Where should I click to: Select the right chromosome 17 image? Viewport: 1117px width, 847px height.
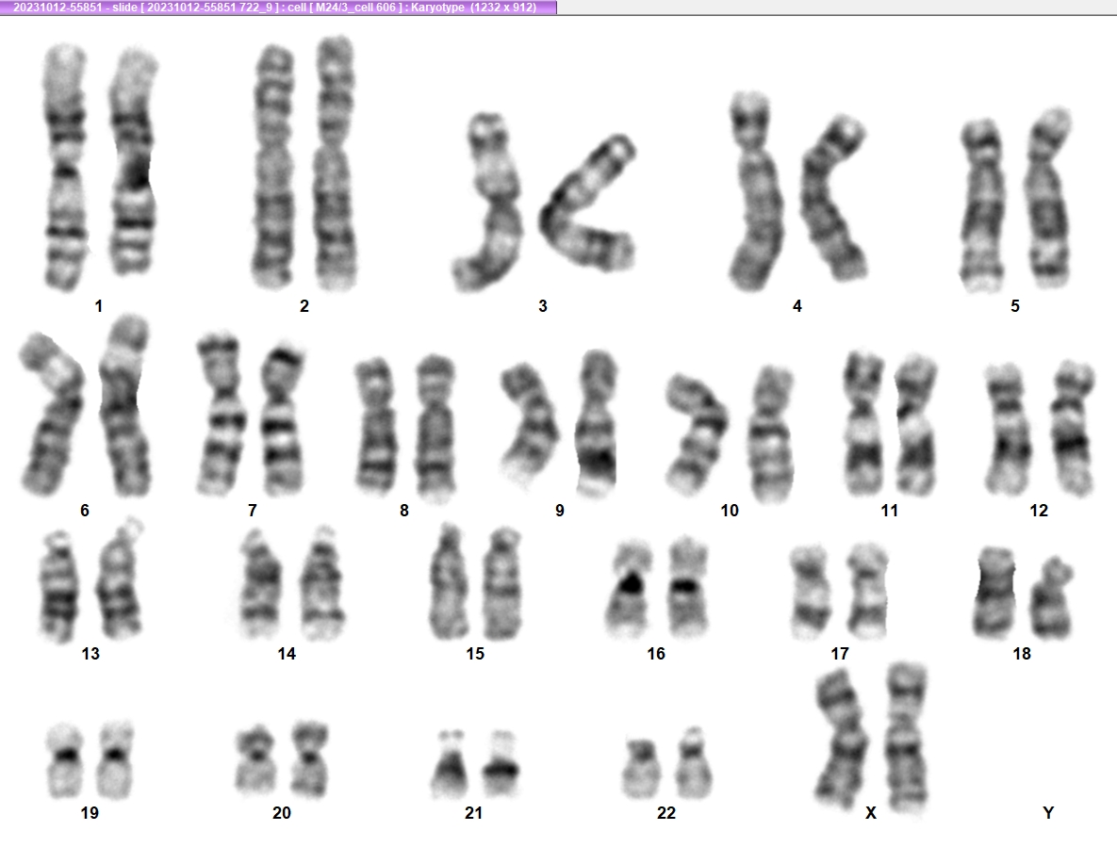pos(866,591)
